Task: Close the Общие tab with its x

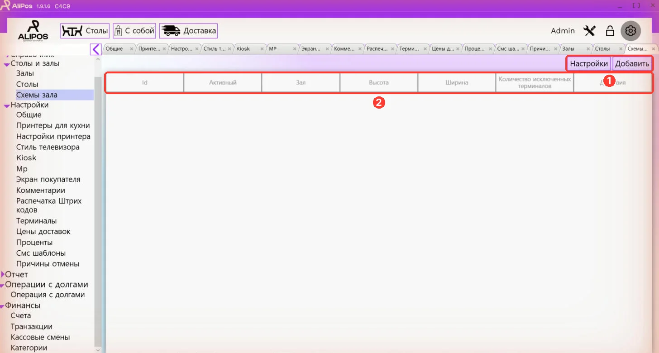Action: coord(132,49)
